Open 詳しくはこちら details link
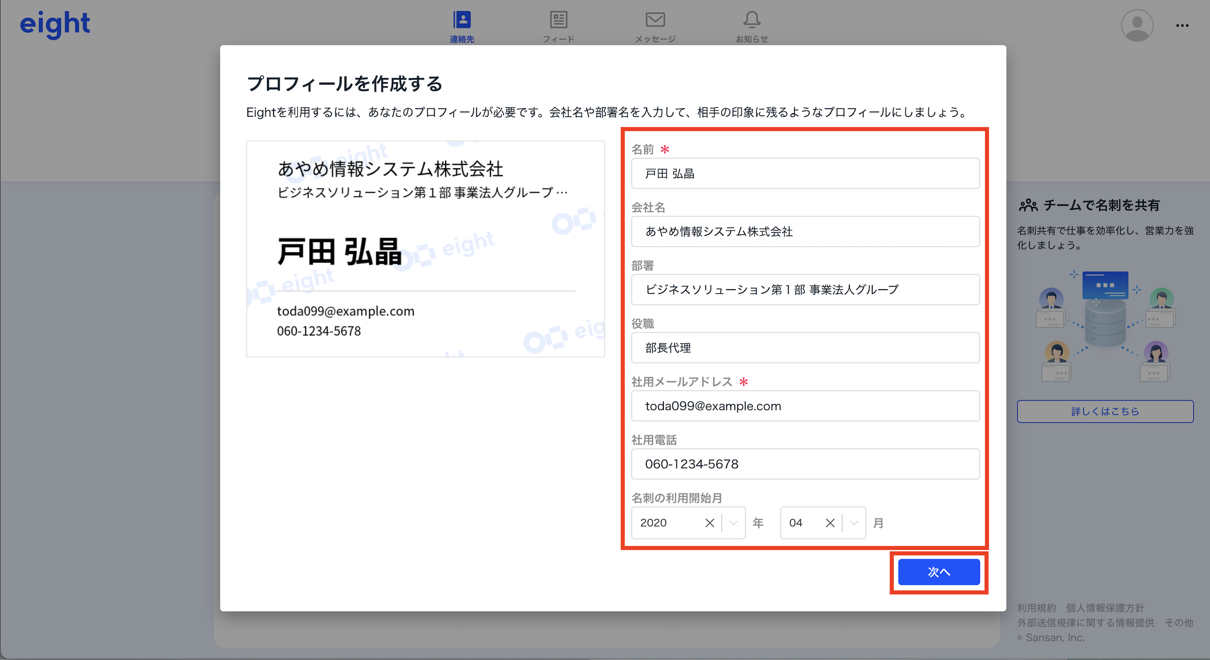Image resolution: width=1210 pixels, height=660 pixels. point(1105,412)
